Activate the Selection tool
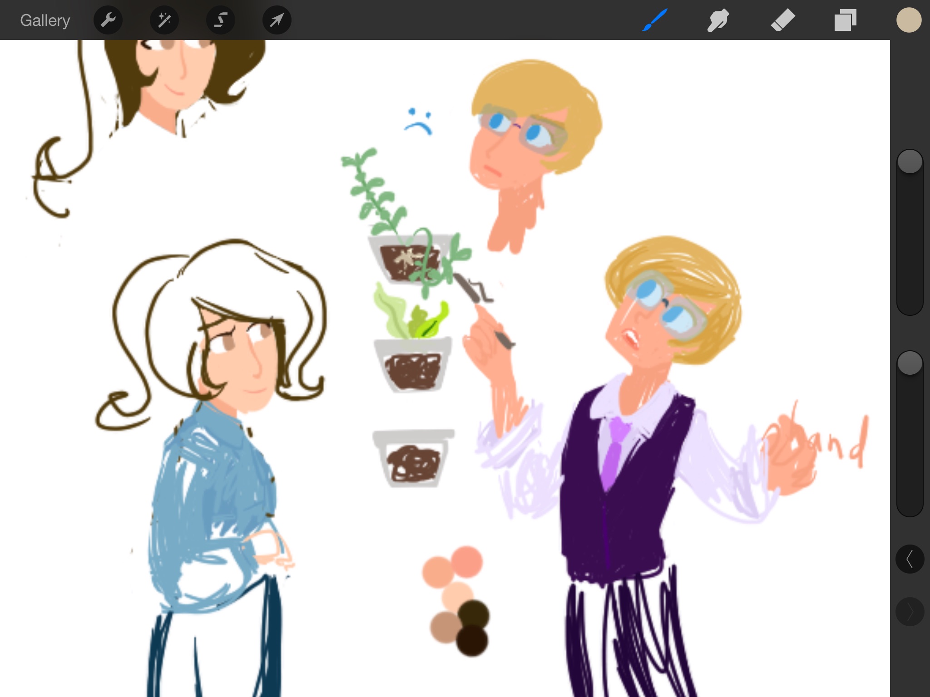 pyautogui.click(x=221, y=20)
